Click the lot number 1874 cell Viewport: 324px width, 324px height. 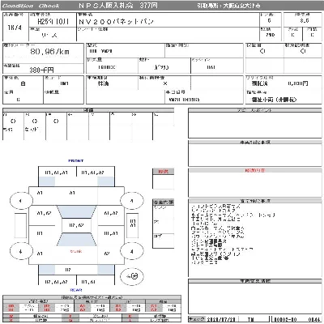coord(15,28)
